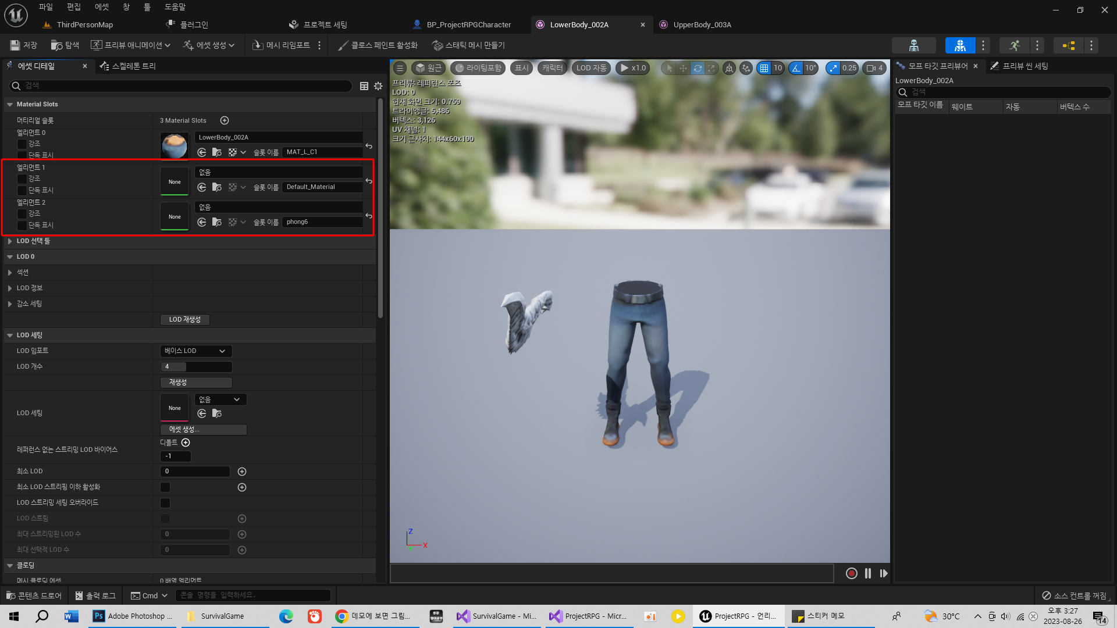The width and height of the screenshot is (1117, 628).
Task: Expand the 섹션 row
Action: point(10,272)
